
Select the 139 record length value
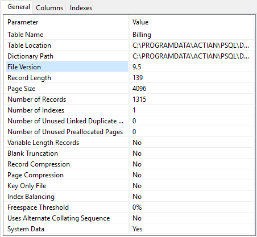pos(138,78)
